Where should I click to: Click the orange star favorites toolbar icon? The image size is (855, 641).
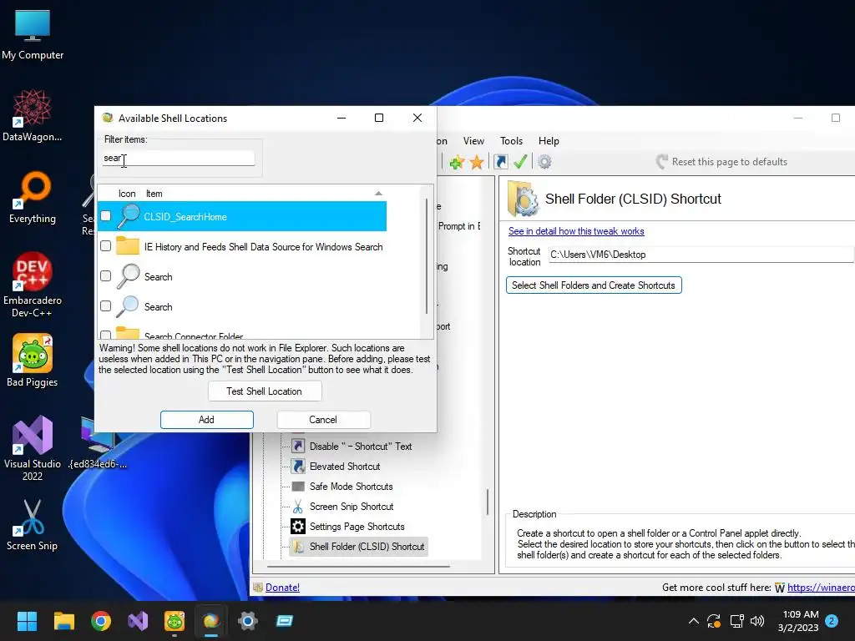(x=477, y=162)
